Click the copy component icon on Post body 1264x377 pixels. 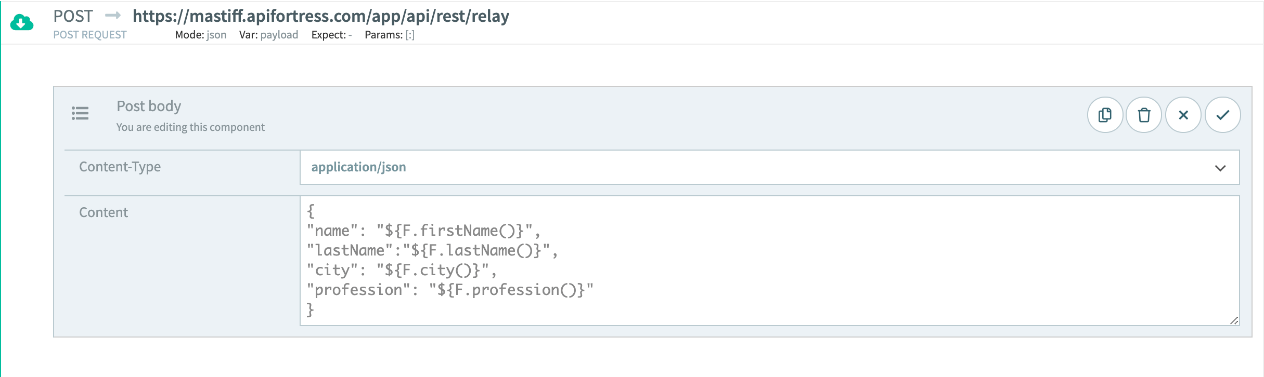point(1105,114)
